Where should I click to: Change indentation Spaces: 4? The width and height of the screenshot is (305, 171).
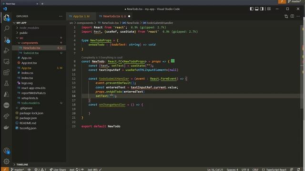[232, 170]
